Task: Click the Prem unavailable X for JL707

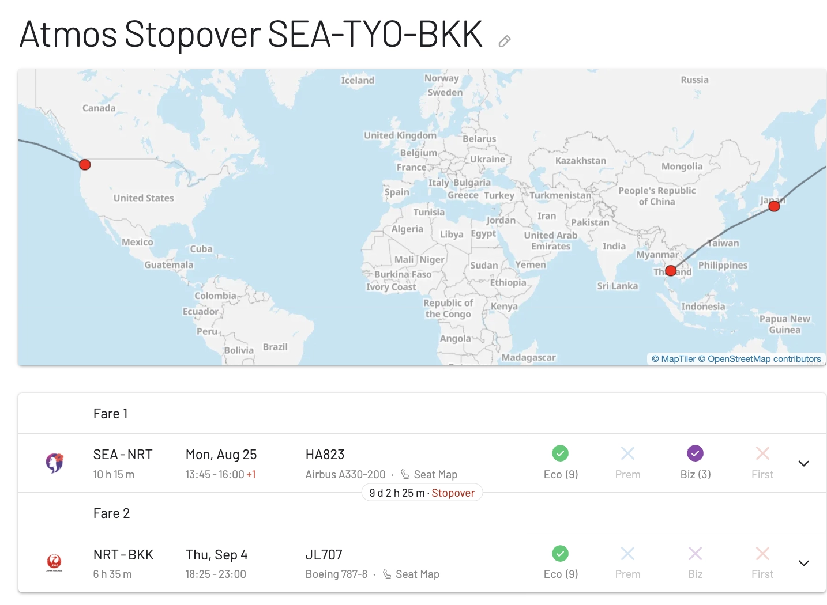Action: [x=627, y=554]
